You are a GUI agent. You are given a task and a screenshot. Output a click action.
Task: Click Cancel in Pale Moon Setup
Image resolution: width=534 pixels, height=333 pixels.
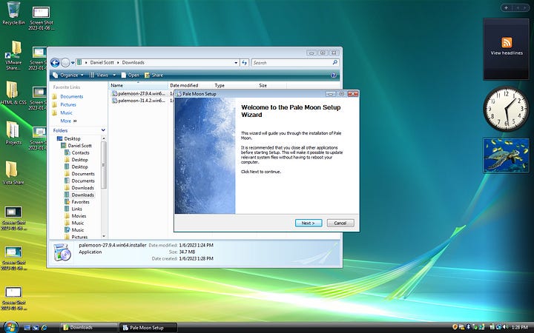click(340, 223)
